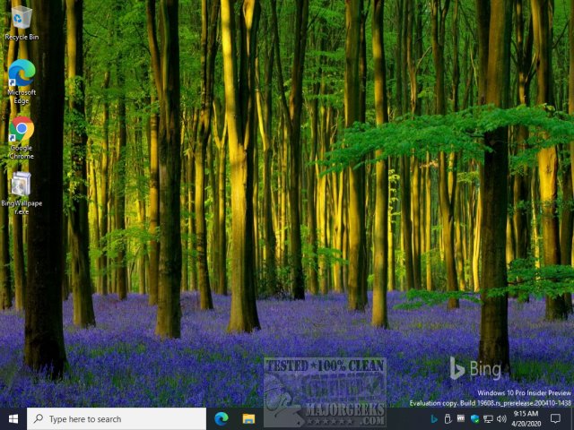This screenshot has height=430, width=574.
Task: Open the Windows Security shield tray icon
Action: 474,418
